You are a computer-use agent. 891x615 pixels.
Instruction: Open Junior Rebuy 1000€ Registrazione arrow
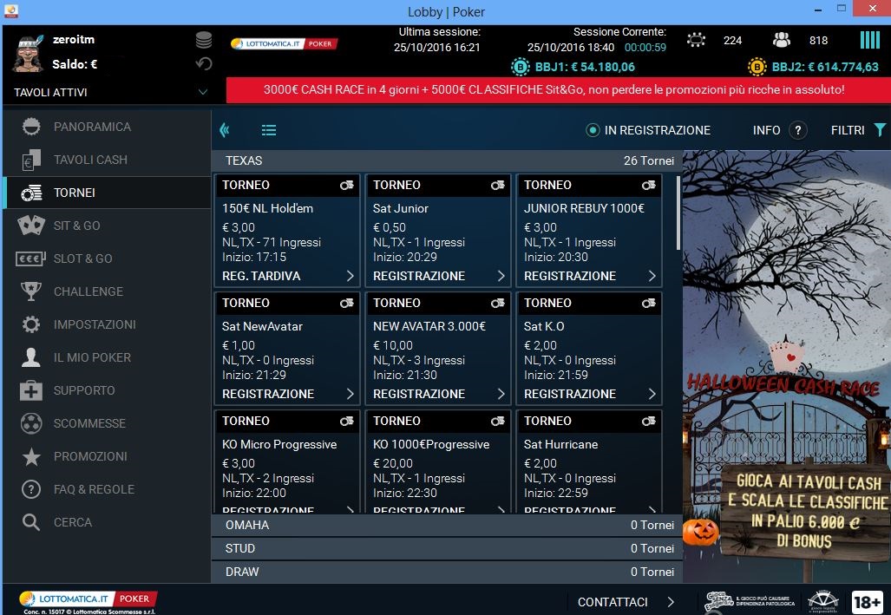coord(652,276)
